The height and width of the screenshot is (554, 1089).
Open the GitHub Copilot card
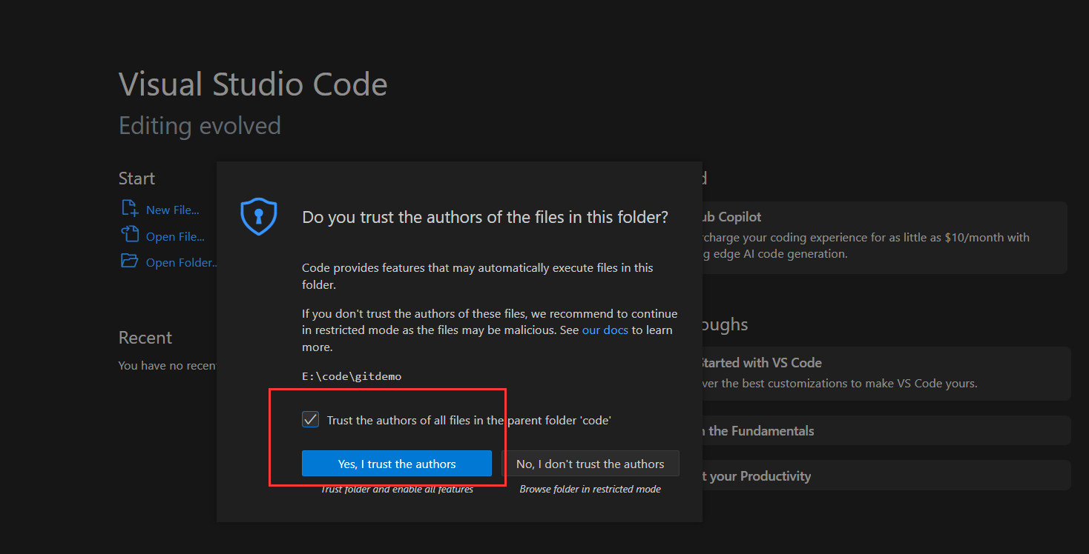tap(884, 237)
